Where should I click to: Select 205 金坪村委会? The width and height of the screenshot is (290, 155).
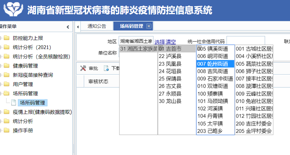click(x=254, y=131)
